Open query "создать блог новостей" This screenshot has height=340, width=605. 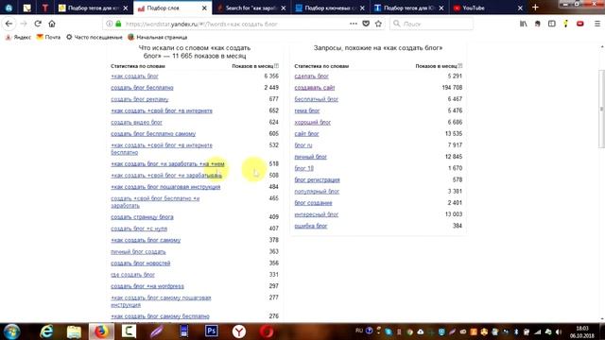[141, 263]
